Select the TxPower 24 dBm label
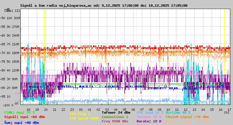The height and width of the screenshot is (125, 233). (x=116, y=112)
